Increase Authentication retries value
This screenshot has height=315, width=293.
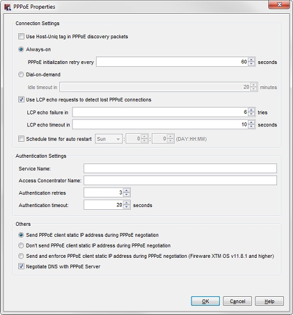click(126, 190)
